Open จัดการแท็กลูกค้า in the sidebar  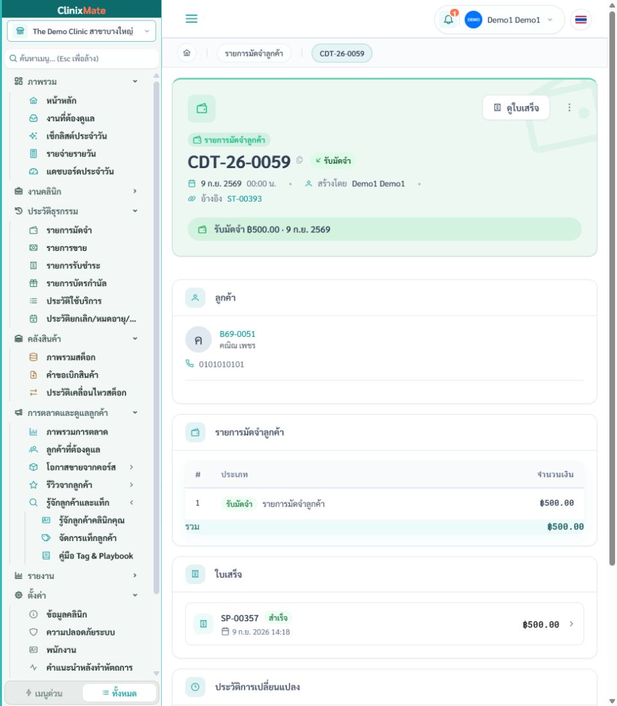pyautogui.click(x=87, y=538)
